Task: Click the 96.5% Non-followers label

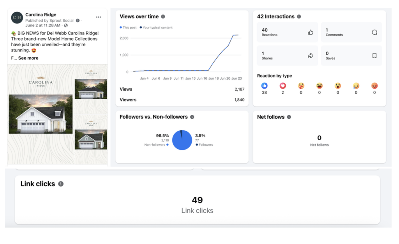Action: (x=157, y=140)
